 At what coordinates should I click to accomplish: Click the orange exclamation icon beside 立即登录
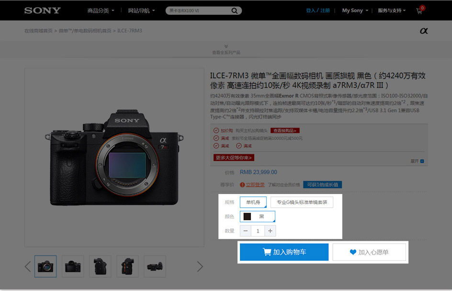[x=242, y=184]
